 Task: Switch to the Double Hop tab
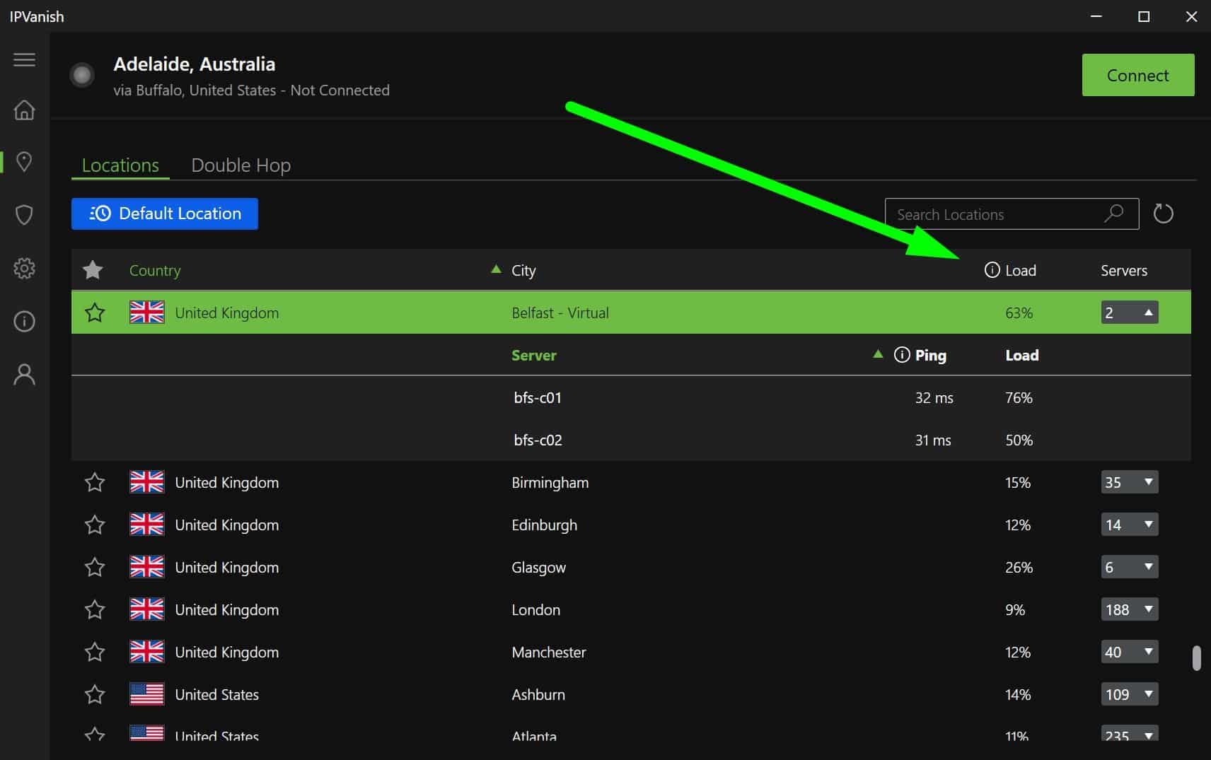pos(241,165)
